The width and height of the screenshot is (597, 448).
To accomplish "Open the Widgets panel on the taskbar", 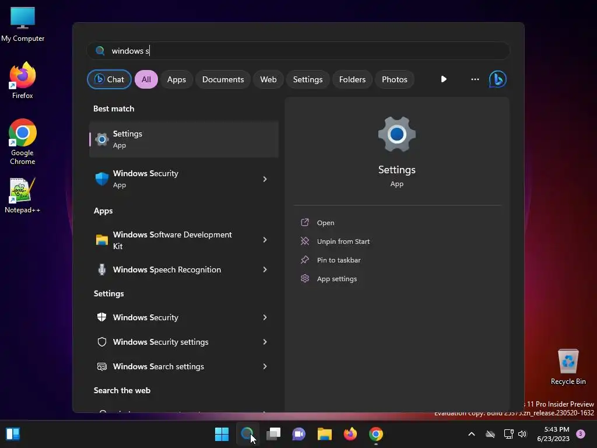I will [13, 434].
